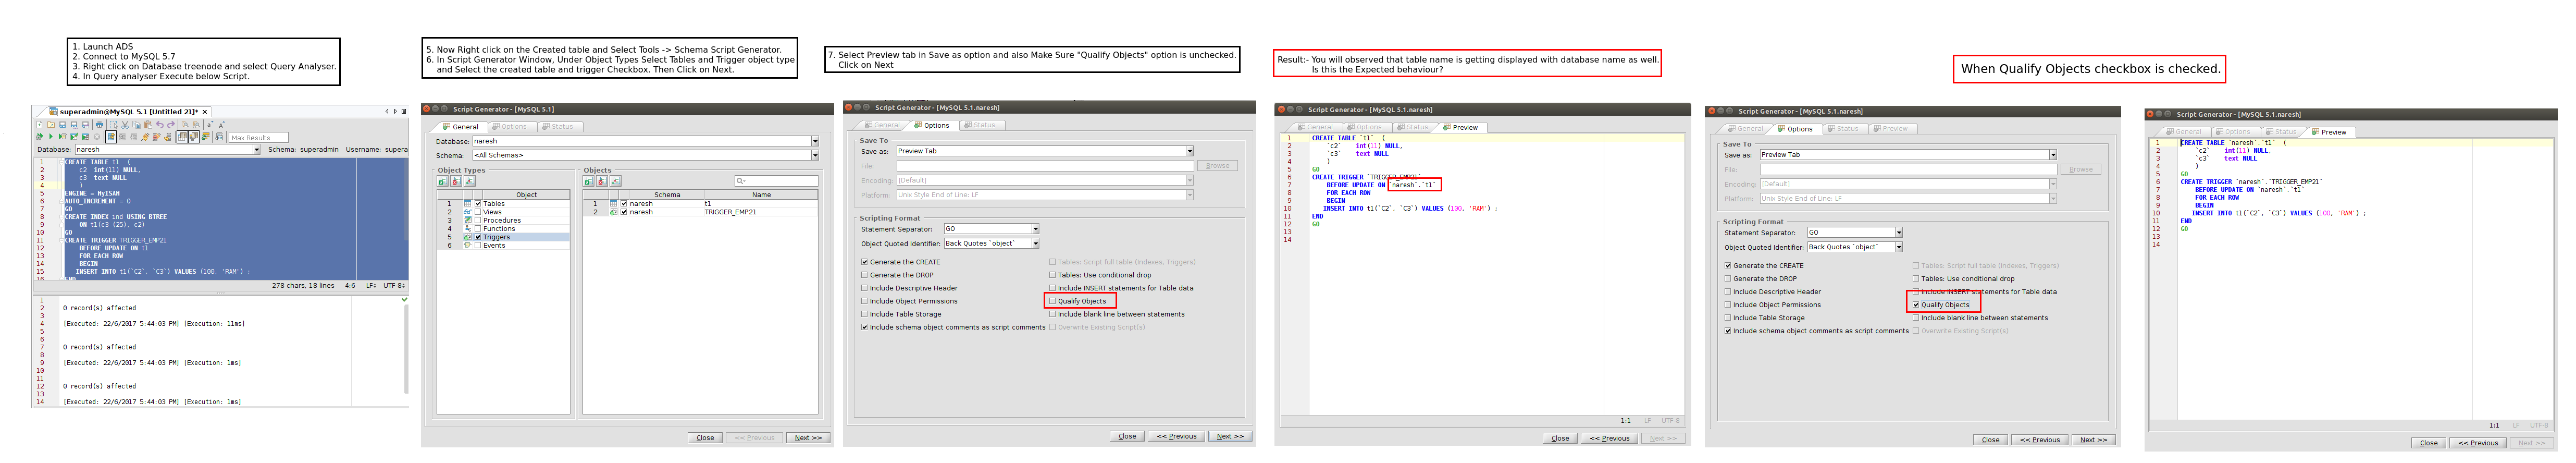Click the large 'A' increase font size icon

pyautogui.click(x=222, y=125)
